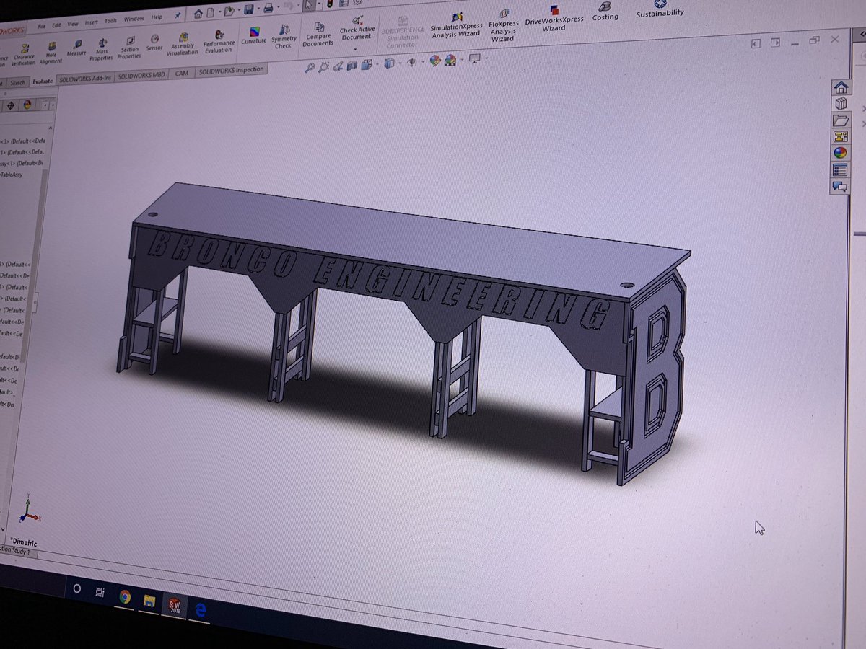Activate the Measure tool
The height and width of the screenshot is (649, 866).
[76, 48]
